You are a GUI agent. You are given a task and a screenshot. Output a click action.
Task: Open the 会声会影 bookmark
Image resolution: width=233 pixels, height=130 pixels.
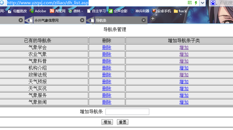(118, 11)
